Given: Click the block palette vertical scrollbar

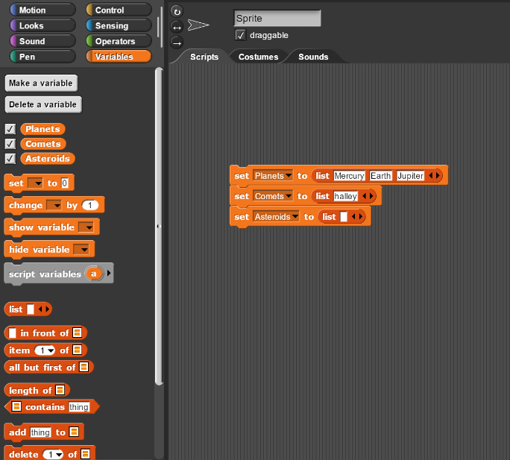Looking at the screenshot, I should coord(158,224).
